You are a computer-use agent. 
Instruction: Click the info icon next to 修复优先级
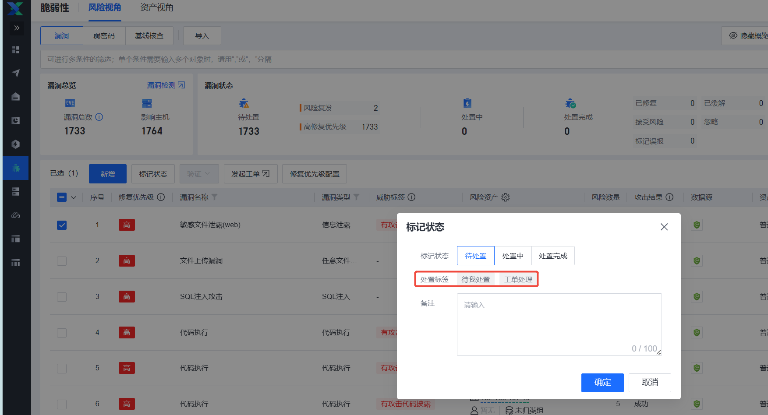pyautogui.click(x=161, y=197)
